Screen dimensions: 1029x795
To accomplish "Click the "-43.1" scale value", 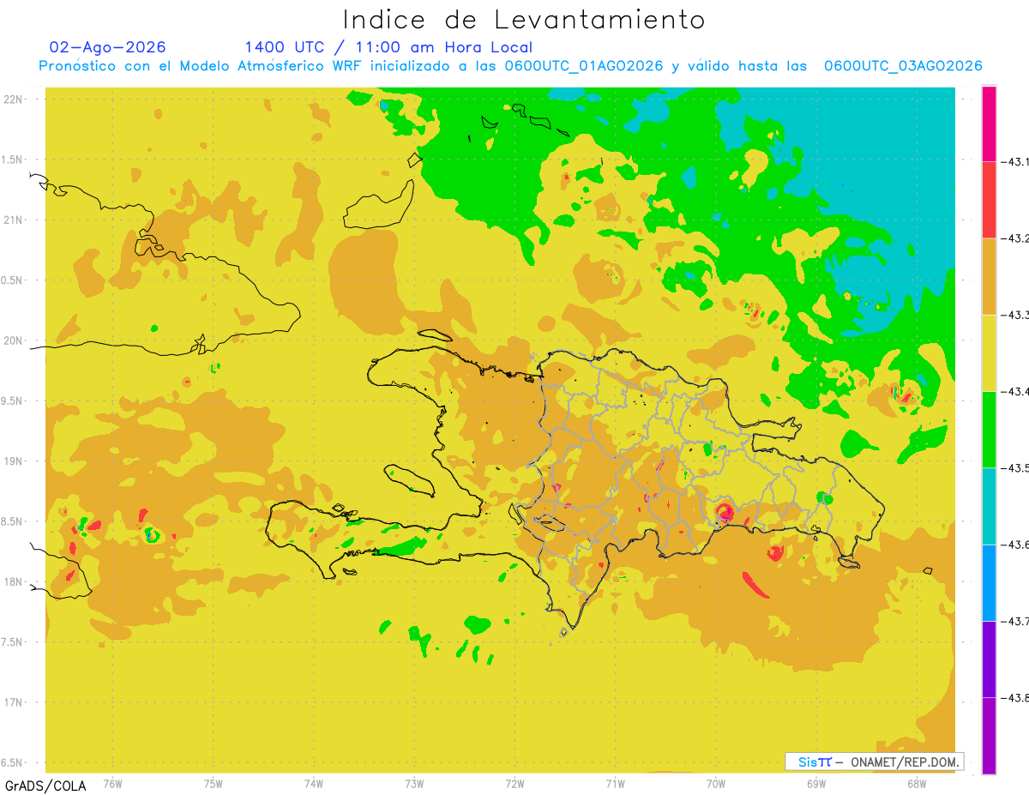I will 1014,161.
